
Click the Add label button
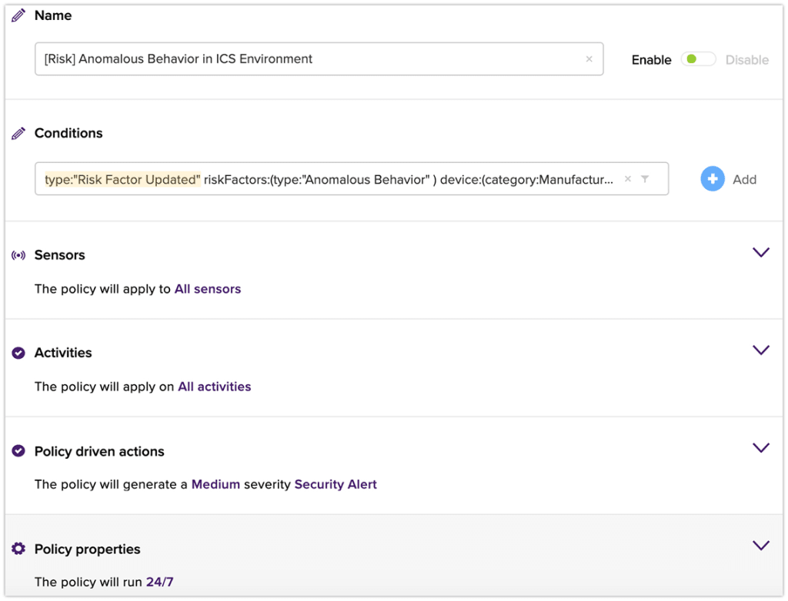(x=744, y=180)
